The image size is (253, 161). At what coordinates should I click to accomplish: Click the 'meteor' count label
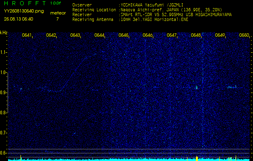58,13
